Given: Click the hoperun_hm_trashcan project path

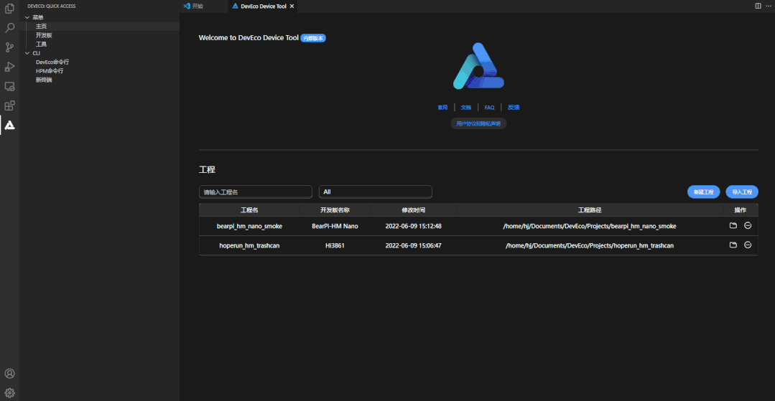Looking at the screenshot, I should pos(590,245).
